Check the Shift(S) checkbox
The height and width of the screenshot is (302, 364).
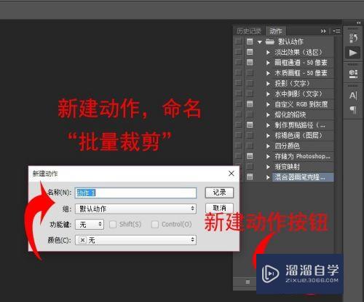click(x=113, y=224)
